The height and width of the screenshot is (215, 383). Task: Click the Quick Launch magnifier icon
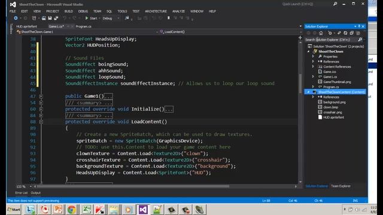coord(335,4)
